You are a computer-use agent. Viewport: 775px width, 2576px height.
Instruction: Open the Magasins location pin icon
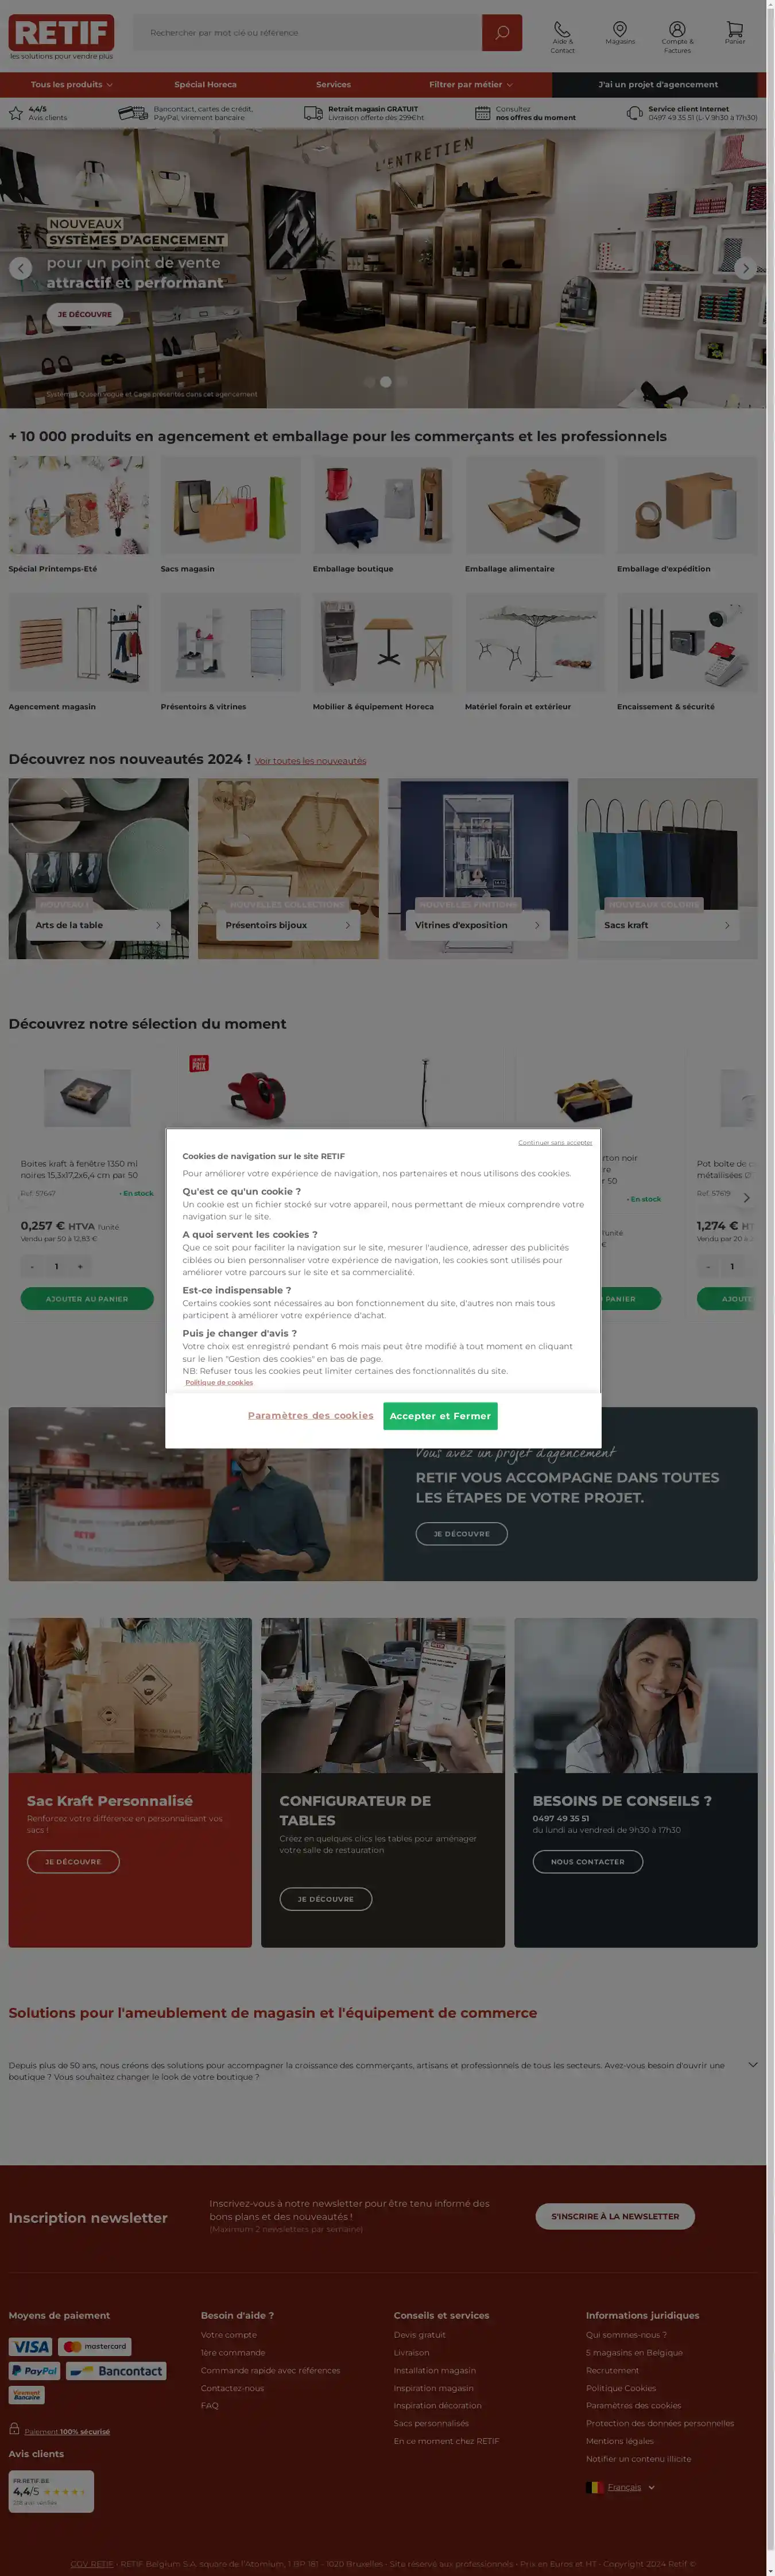(x=620, y=30)
